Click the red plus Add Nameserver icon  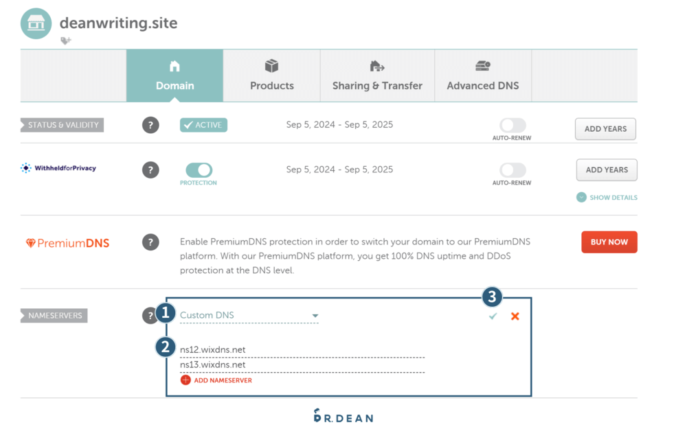(x=185, y=380)
